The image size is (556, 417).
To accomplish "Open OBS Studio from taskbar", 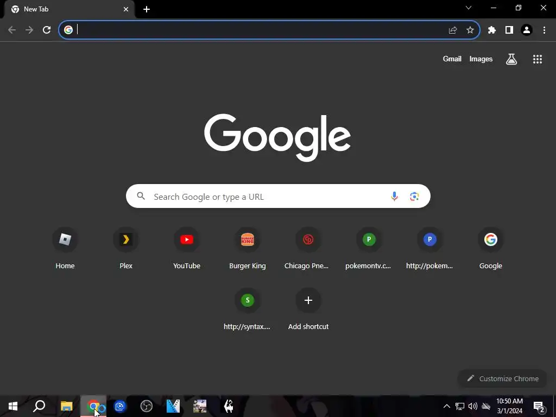I will pos(146,406).
